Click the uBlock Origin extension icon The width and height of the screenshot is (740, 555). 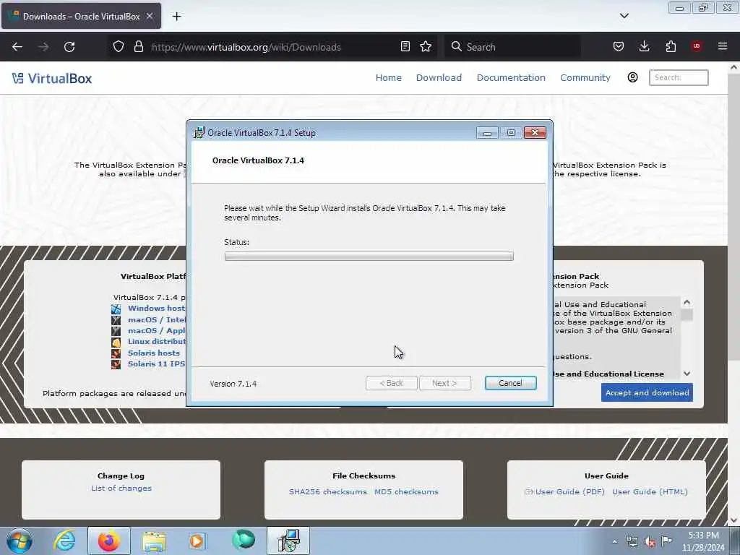[x=697, y=46]
